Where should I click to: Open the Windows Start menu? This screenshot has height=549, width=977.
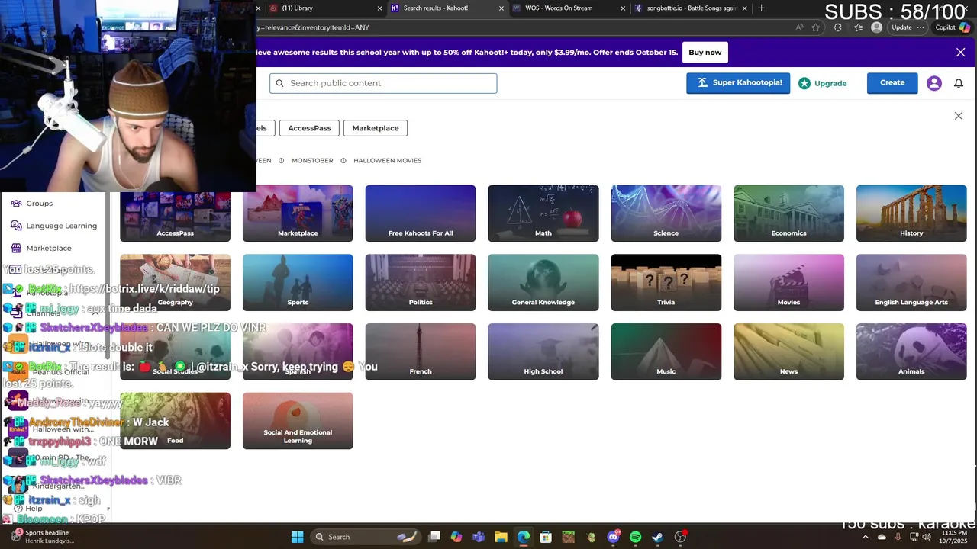coord(297,537)
